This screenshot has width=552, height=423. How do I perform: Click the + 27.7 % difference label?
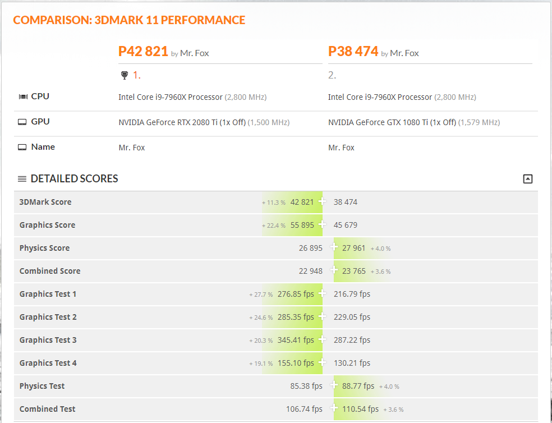(261, 295)
